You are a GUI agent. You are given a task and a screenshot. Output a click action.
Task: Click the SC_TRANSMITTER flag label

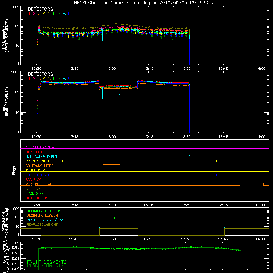[39, 166]
